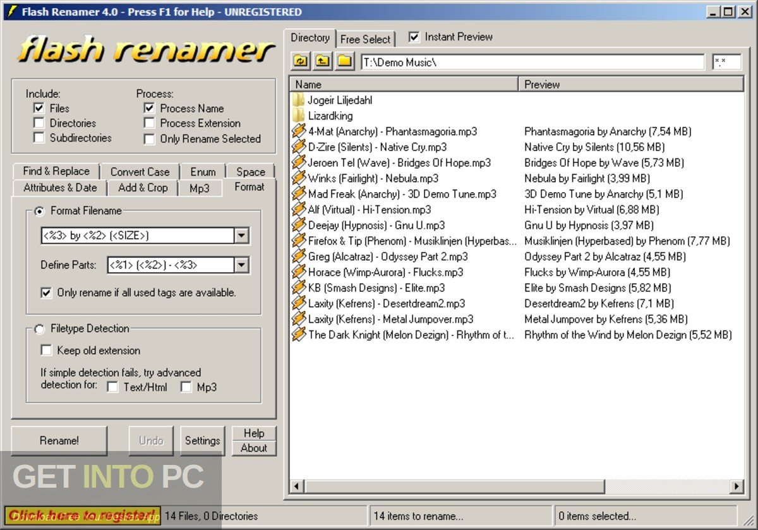758x530 pixels.
Task: Open the Find & Replace tab
Action: [56, 171]
